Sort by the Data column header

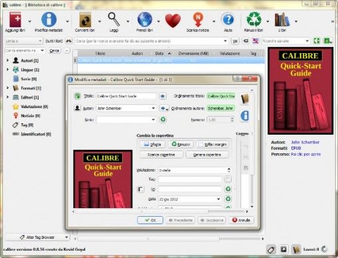point(163,53)
